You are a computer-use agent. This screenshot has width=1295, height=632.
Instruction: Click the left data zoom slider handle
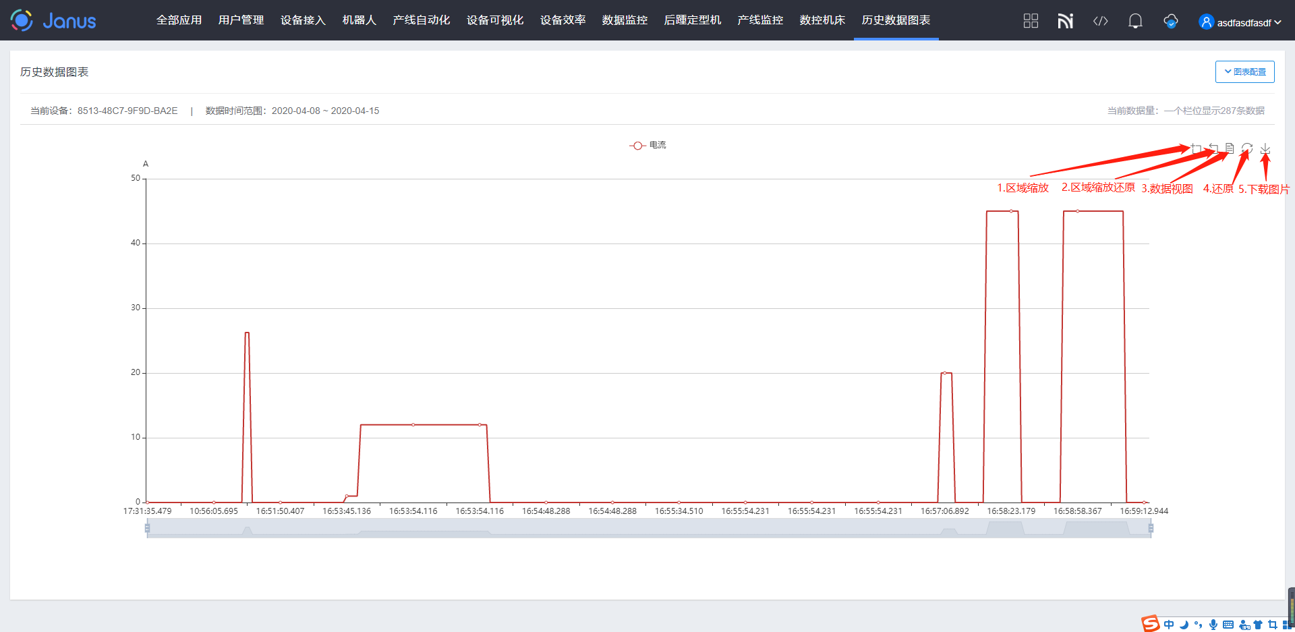(x=147, y=528)
